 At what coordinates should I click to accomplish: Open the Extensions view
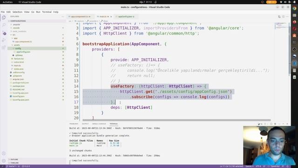click(4, 48)
